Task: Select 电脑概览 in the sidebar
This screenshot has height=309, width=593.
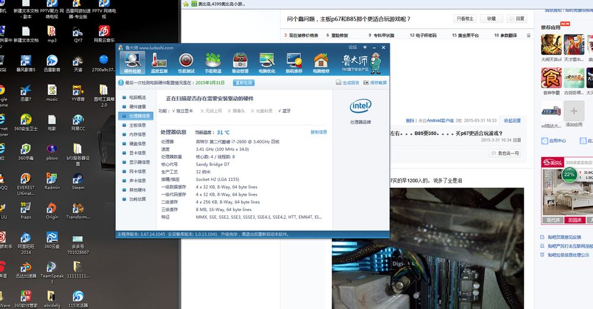Action: point(138,97)
